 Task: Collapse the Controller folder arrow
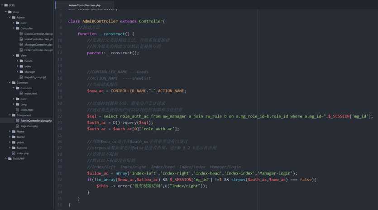[x=14, y=28]
